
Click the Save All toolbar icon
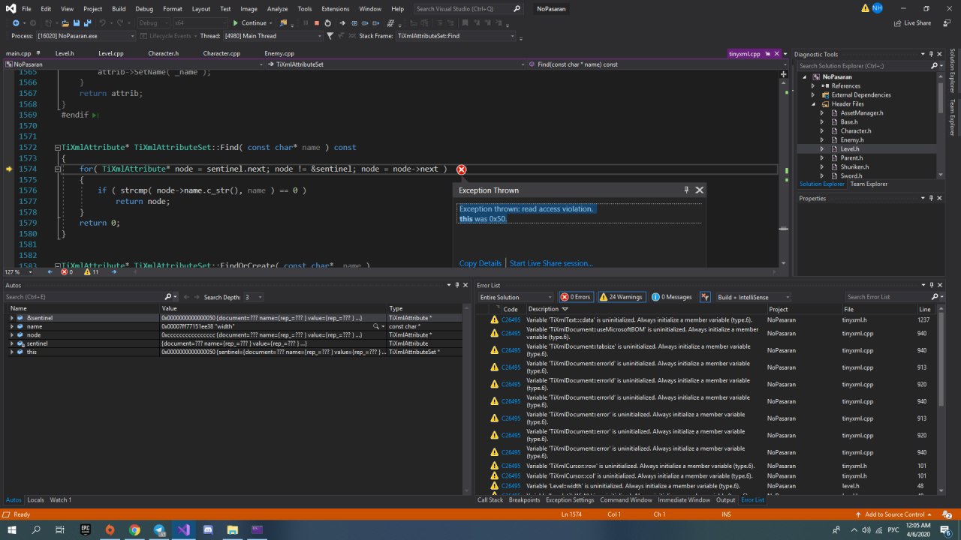88,23
